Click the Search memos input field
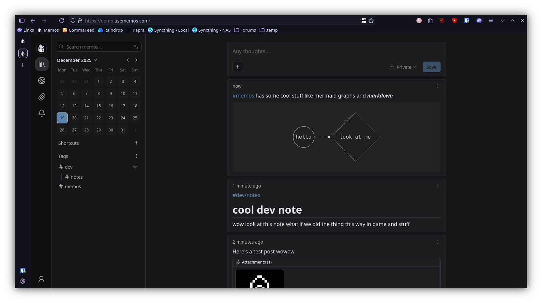Screen dimensions: 542x303 (95, 47)
